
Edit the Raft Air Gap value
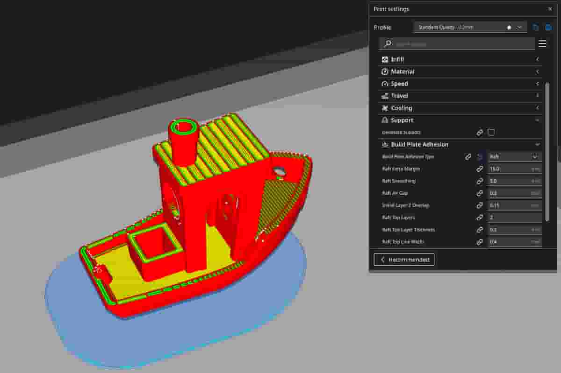pyautogui.click(x=514, y=193)
